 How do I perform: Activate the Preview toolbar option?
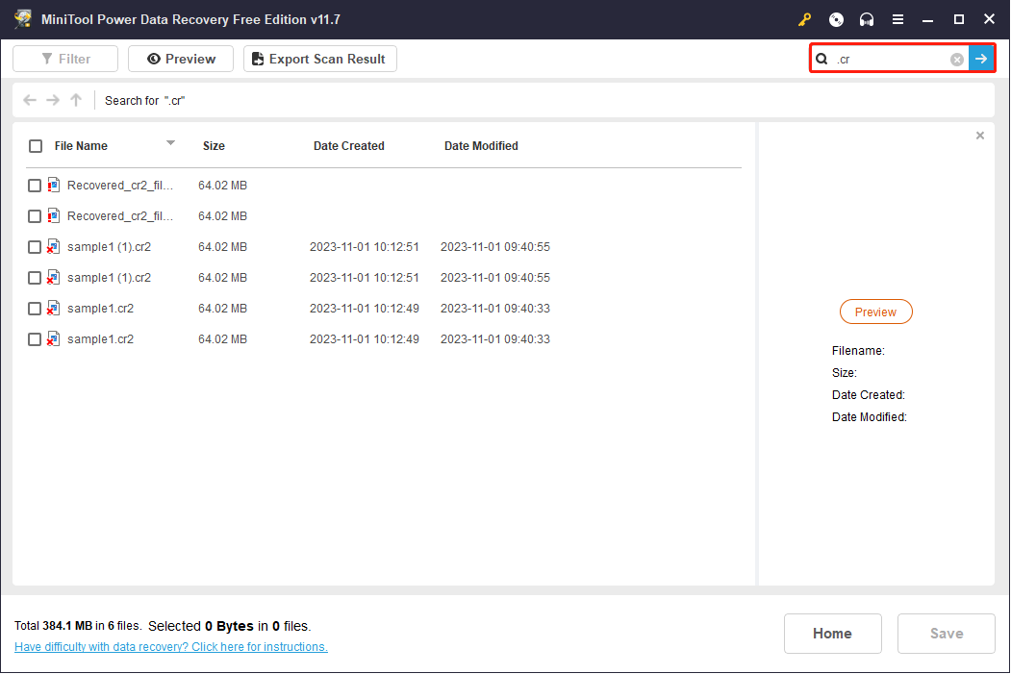pos(180,59)
